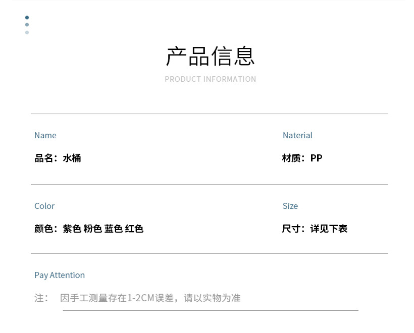The width and height of the screenshot is (414, 333).
Task: Click the 材质：PP text
Action: [302, 158]
